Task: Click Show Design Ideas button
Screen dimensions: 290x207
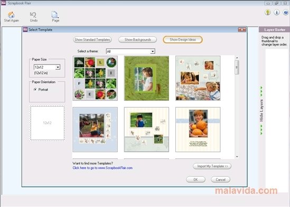Action: (x=183, y=40)
